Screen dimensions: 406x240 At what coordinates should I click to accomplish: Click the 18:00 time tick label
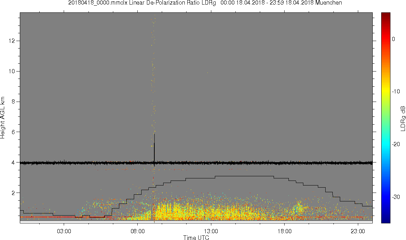(x=285, y=231)
